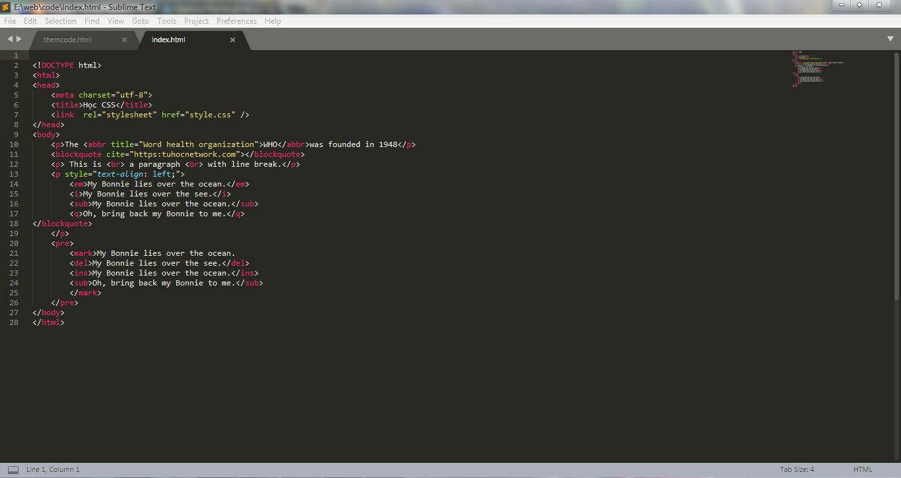The image size is (901, 478).
Task: Open the Find menu
Action: [x=91, y=20]
